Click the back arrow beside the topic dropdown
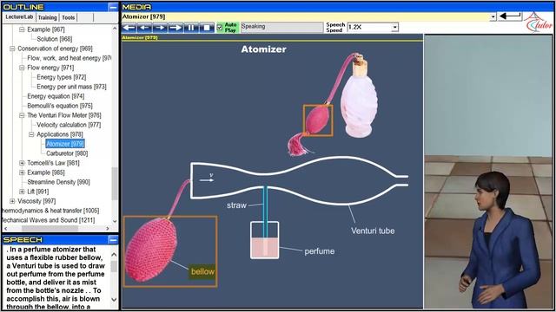 [x=510, y=16]
